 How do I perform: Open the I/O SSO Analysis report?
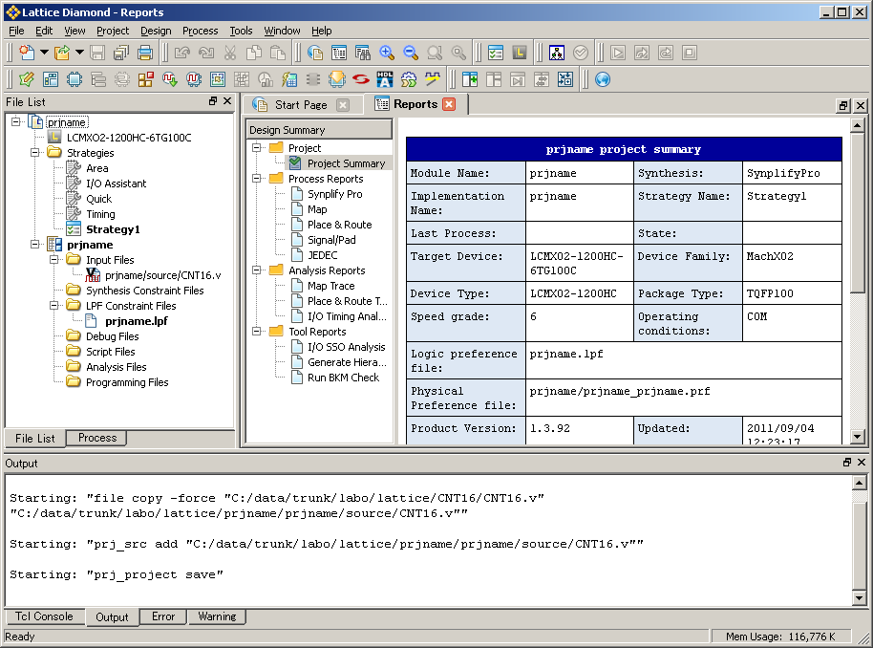click(347, 347)
